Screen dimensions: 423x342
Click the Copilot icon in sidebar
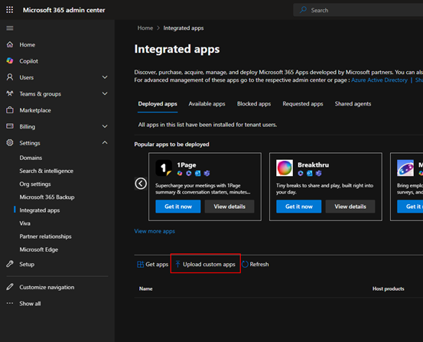[x=10, y=60]
